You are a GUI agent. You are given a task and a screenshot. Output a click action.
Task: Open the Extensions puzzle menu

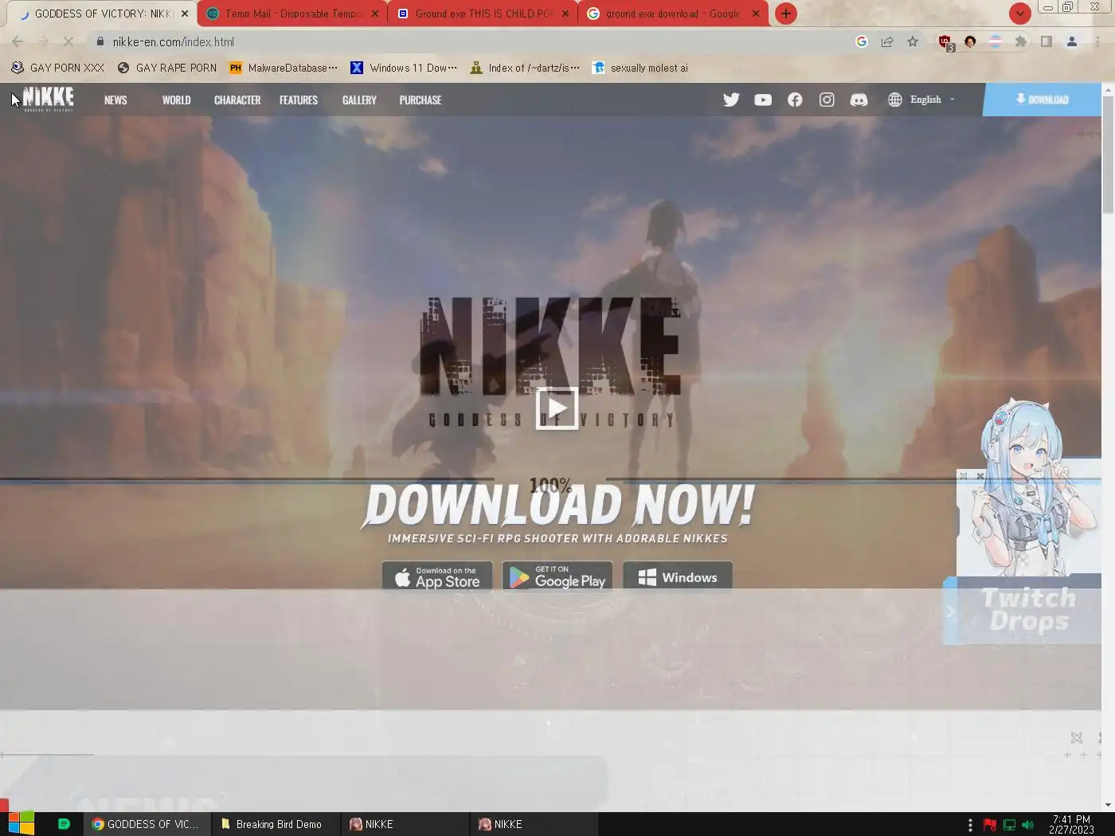click(1021, 41)
